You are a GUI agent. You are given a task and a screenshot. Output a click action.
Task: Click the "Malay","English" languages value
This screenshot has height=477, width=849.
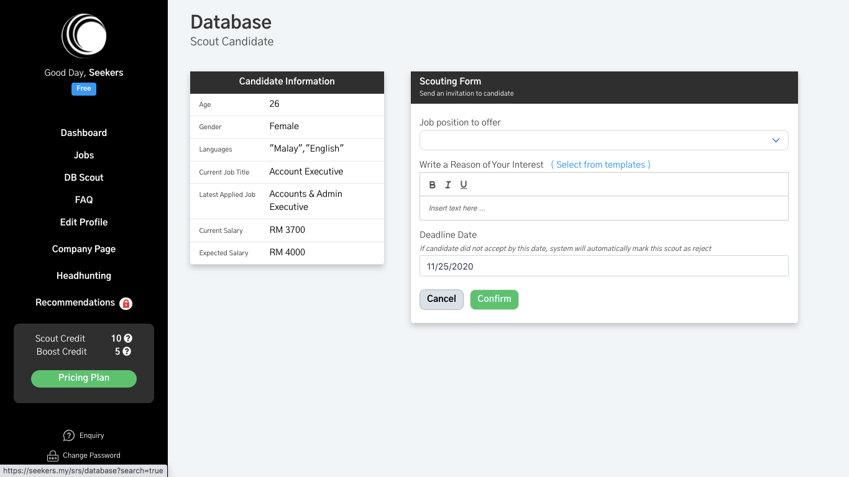tap(307, 148)
